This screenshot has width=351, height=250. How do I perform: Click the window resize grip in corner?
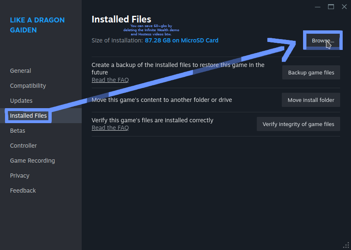pos(346,245)
